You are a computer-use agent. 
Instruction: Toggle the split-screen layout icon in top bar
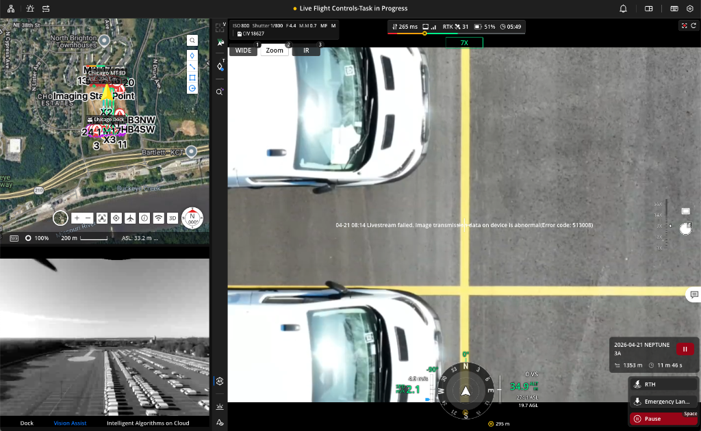pyautogui.click(x=648, y=8)
